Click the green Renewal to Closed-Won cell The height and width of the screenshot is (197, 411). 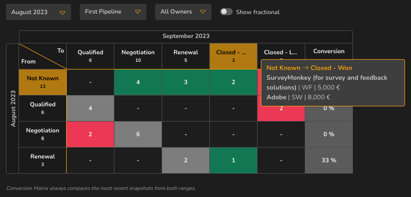(x=233, y=160)
